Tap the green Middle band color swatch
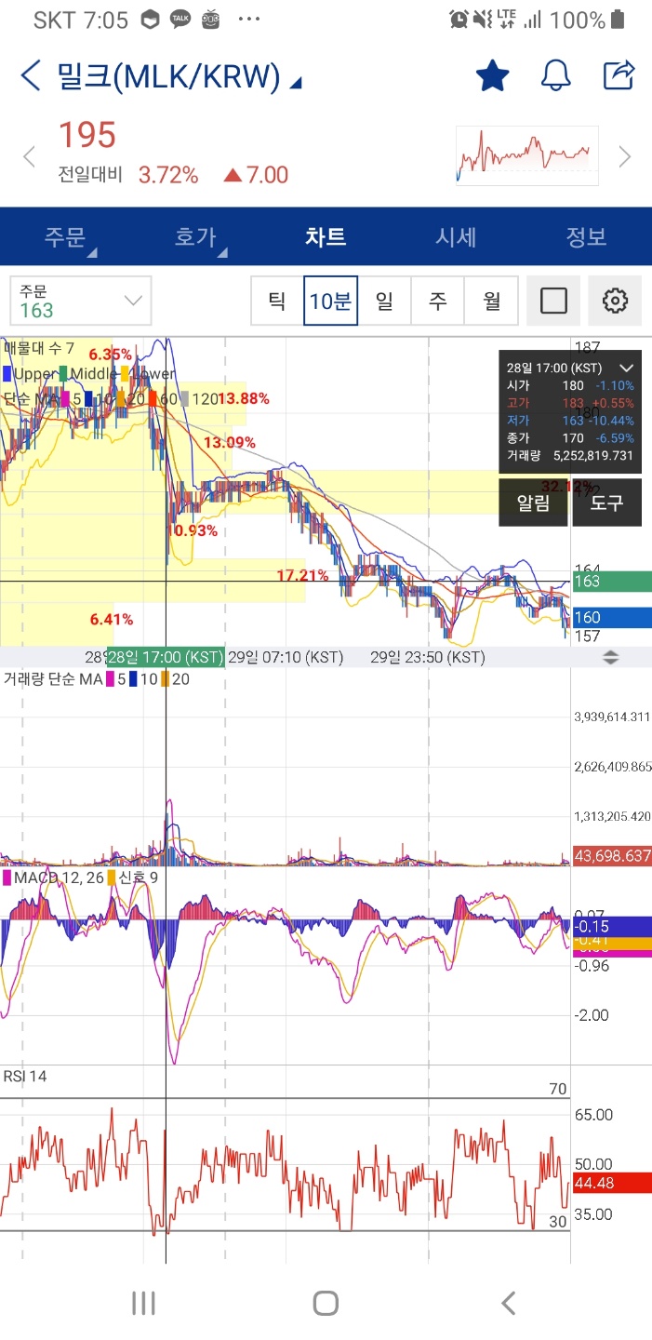 64,374
